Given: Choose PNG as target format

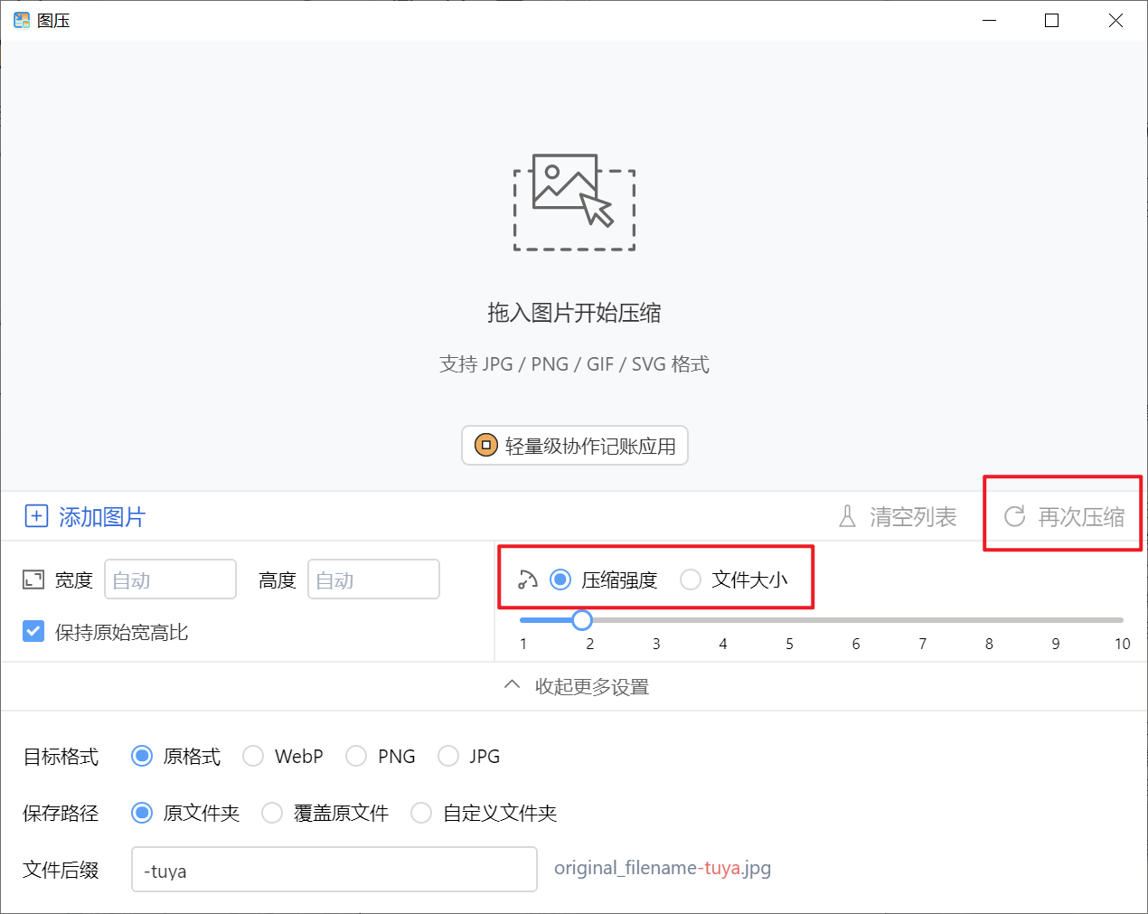Looking at the screenshot, I should click(x=356, y=756).
